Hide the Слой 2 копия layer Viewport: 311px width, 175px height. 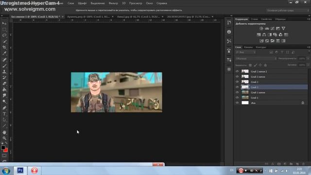237,77
